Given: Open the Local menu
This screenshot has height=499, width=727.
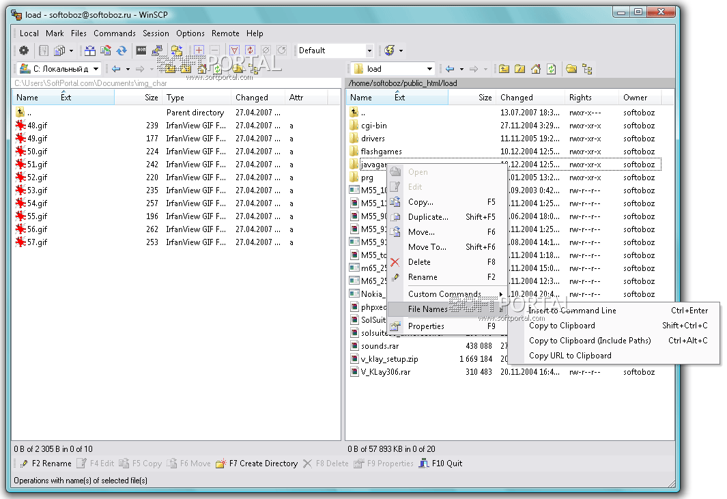Looking at the screenshot, I should coord(29,33).
